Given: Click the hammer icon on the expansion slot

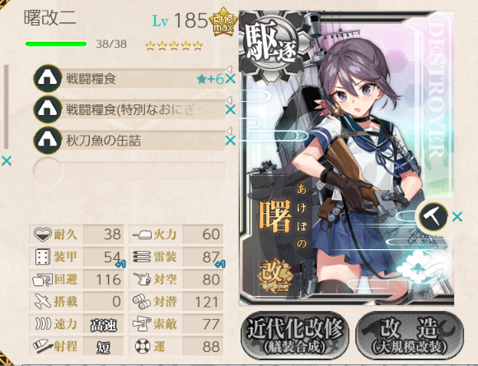Looking at the screenshot, I should 433,216.
